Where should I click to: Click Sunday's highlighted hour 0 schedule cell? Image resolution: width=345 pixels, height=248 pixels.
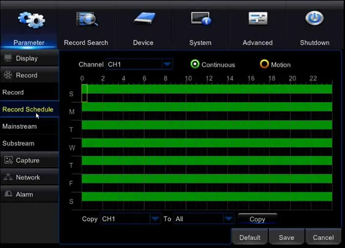pos(85,93)
